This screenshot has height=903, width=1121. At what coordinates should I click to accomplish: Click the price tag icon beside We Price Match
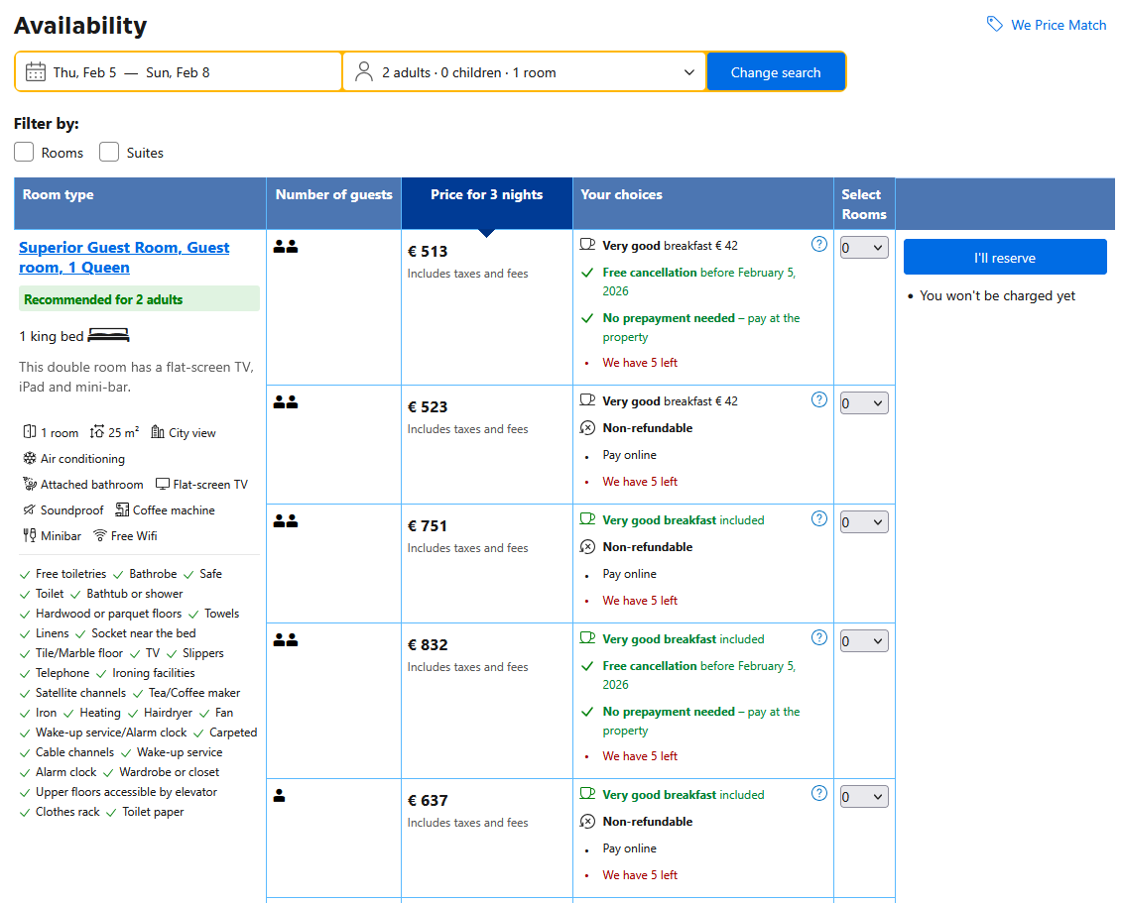pyautogui.click(x=994, y=25)
